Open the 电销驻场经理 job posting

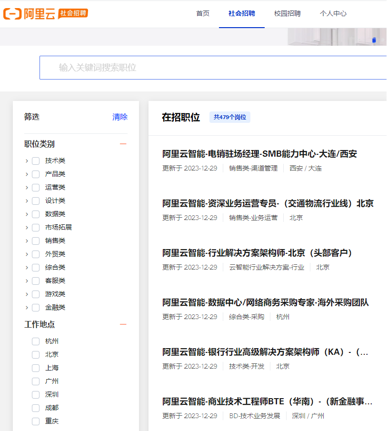(x=259, y=154)
